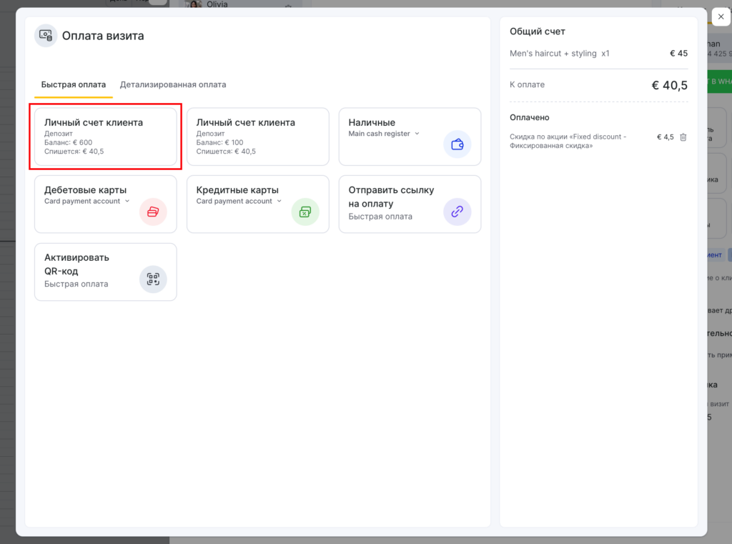This screenshot has width=732, height=544.
Task: Open Card payment account dropdown under Дебетовые карты
Action: (x=127, y=202)
